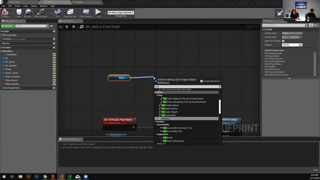The width and height of the screenshot is (320, 180).
Task: Collapse the Time category in action list
Action: 157,95
